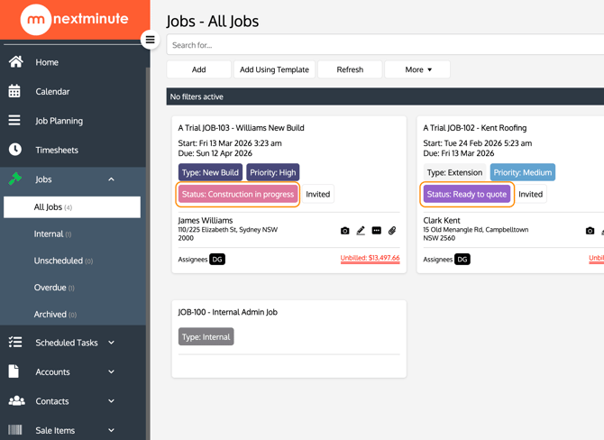Go to Calendar in the sidebar
The width and height of the screenshot is (604, 440).
pos(52,91)
